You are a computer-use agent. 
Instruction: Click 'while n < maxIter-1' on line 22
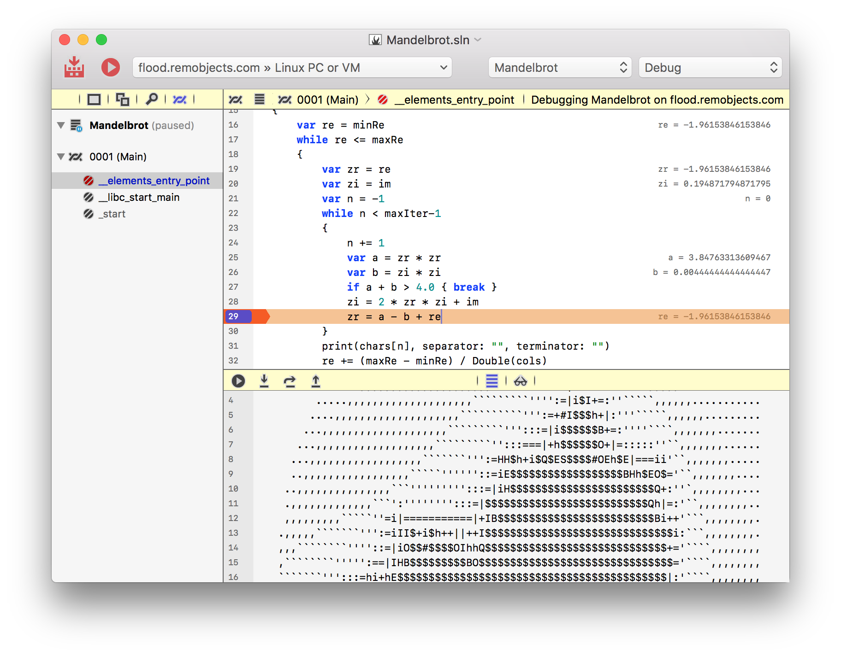click(x=381, y=213)
